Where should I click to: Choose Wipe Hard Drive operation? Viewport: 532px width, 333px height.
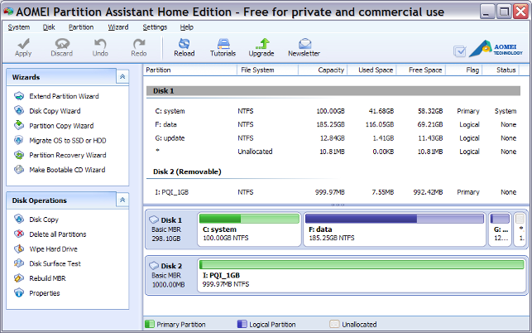[53, 249]
